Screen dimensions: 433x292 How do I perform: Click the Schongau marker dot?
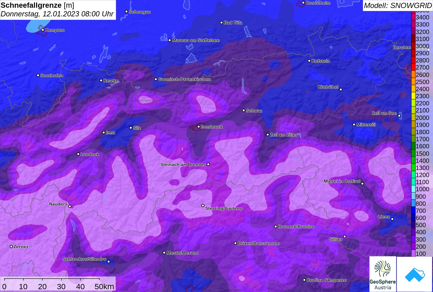click(126, 11)
